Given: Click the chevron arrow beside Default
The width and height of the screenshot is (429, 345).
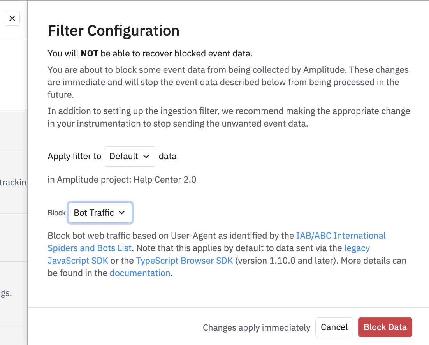Looking at the screenshot, I should click(146, 157).
